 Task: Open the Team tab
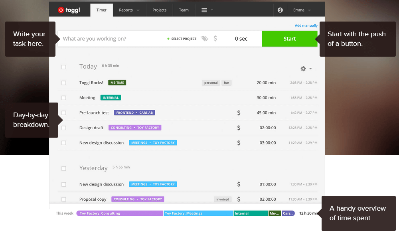(184, 10)
